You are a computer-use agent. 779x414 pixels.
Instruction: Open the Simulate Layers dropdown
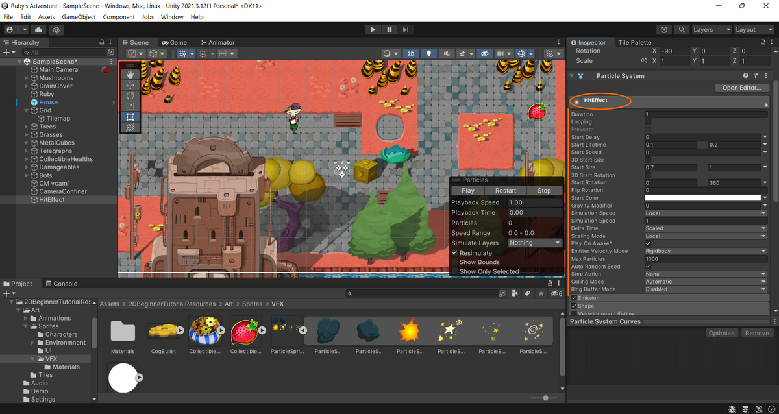pos(535,243)
